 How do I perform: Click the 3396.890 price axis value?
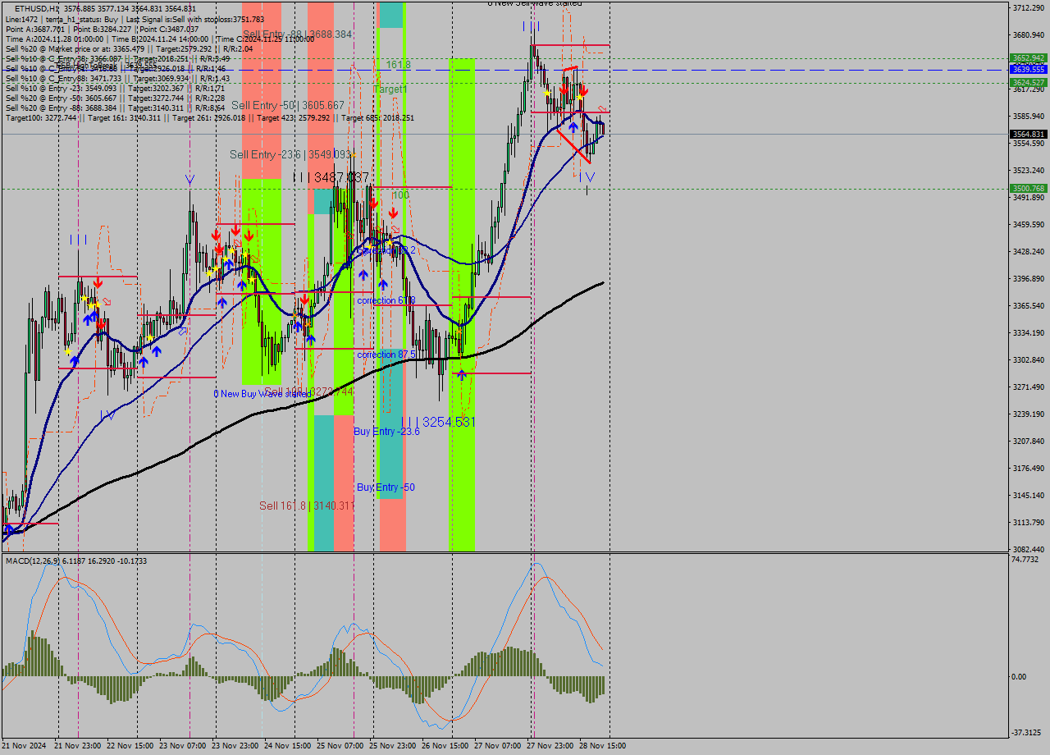pos(1029,279)
